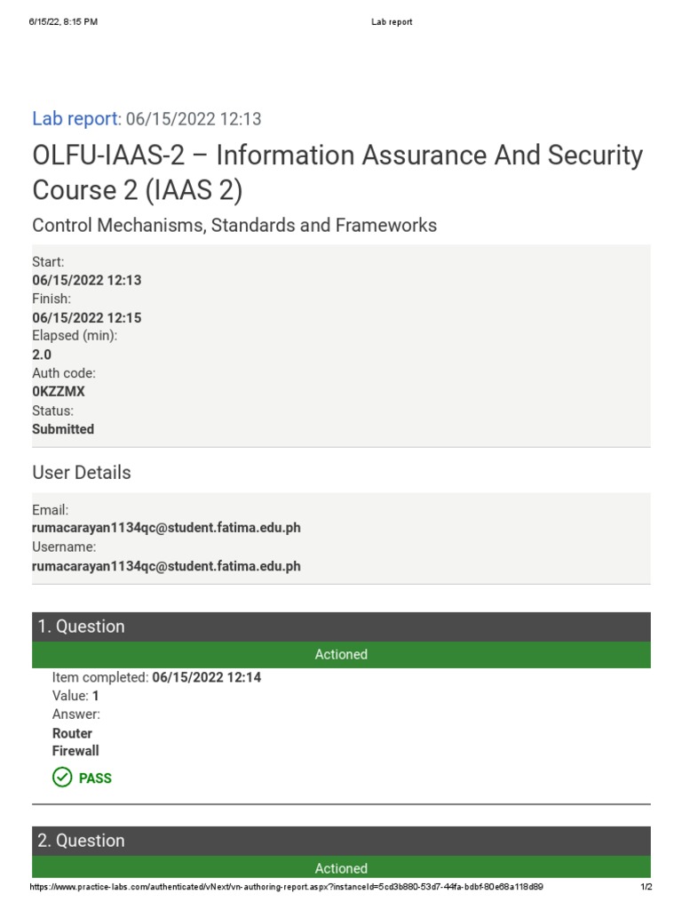Expand the "2. Question" section header
The height and width of the screenshot is (910, 682).
341,841
